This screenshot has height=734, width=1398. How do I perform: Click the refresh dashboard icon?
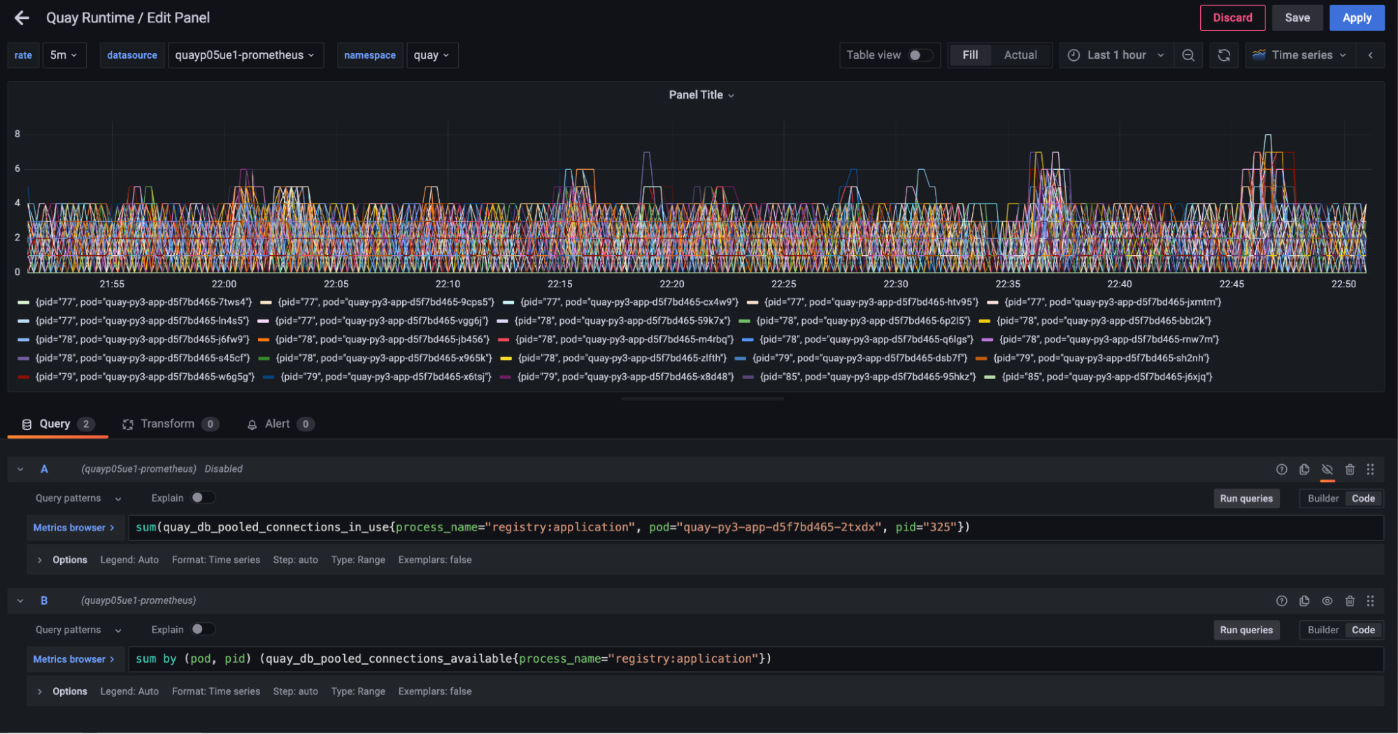[1223, 55]
